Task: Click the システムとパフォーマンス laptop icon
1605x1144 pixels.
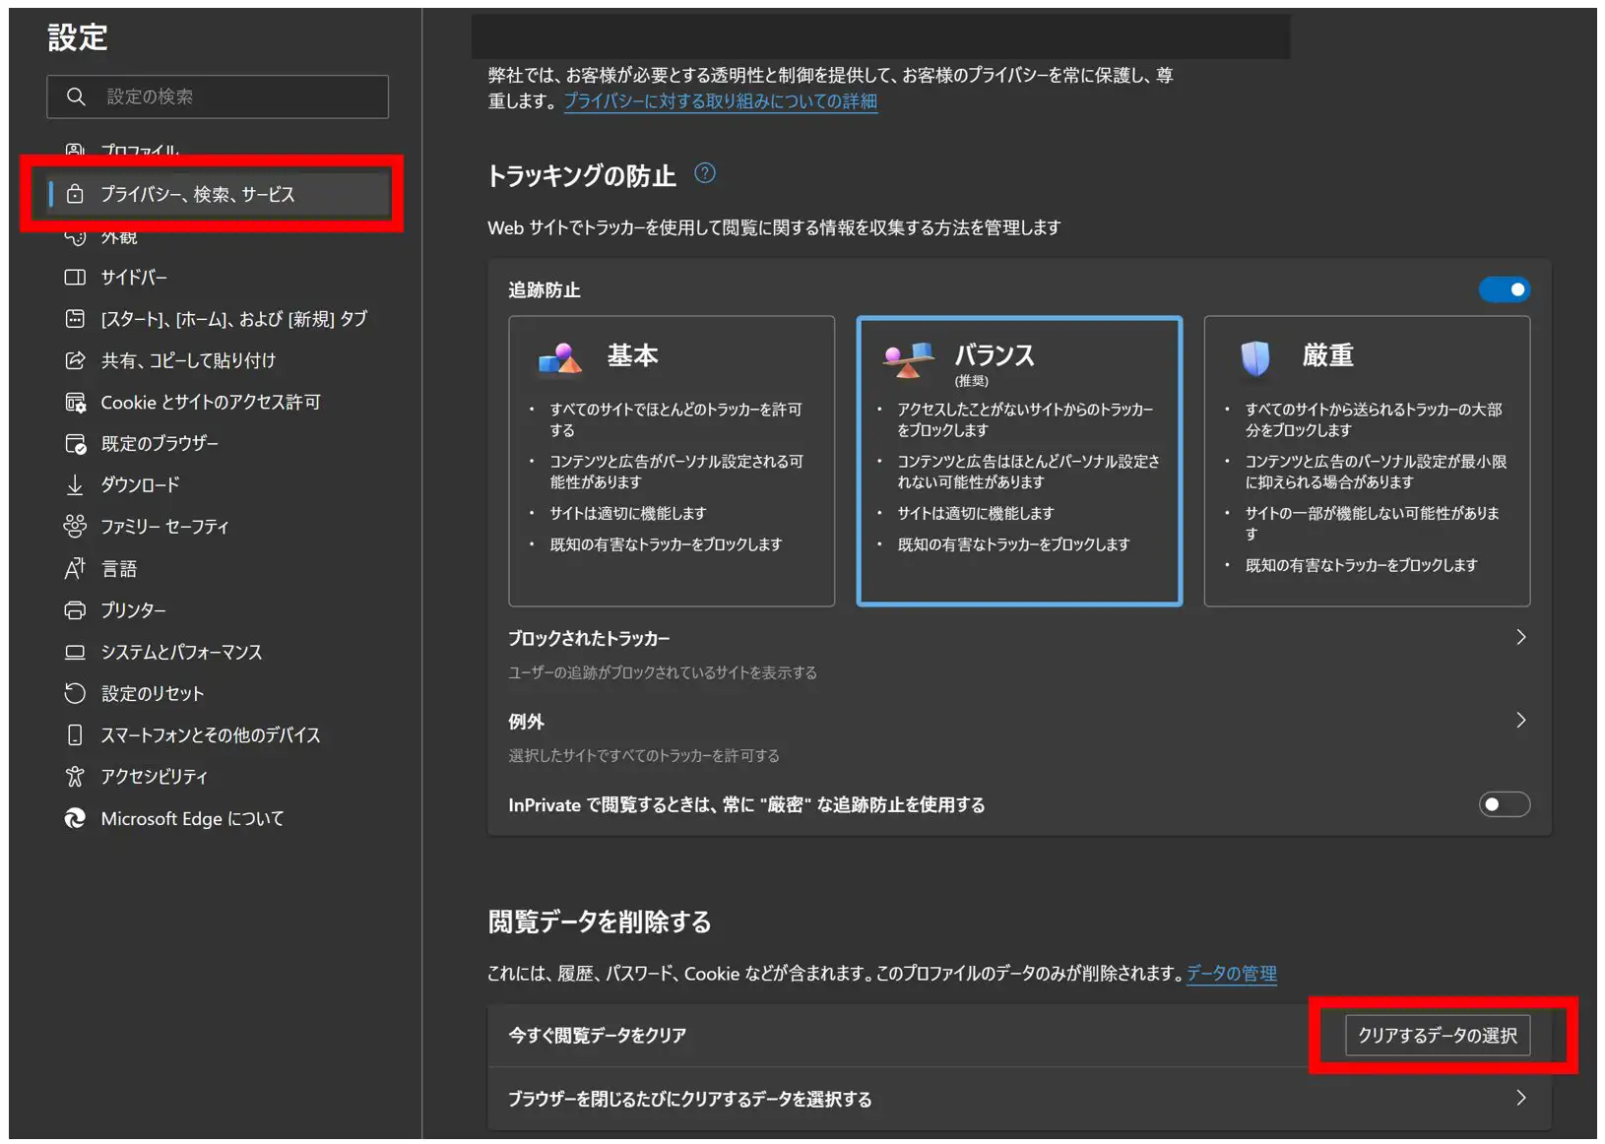Action: (x=75, y=652)
